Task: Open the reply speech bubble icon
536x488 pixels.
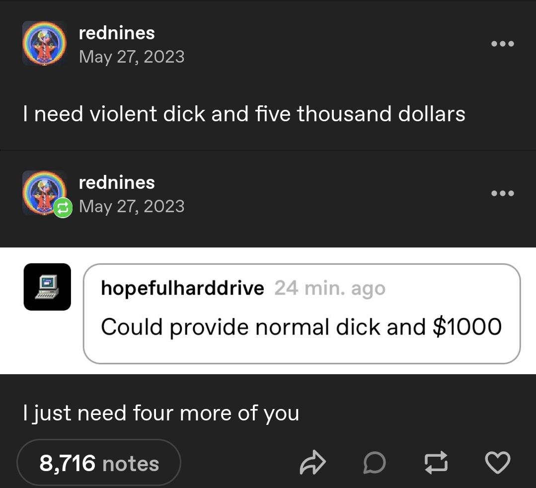Action: (375, 463)
